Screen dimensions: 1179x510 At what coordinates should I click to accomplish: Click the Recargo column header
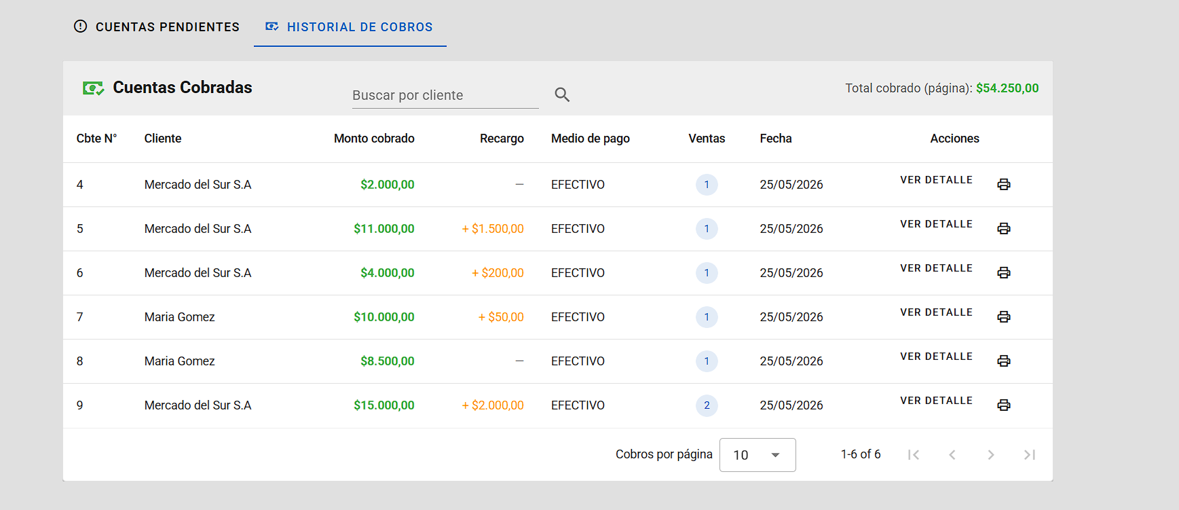point(502,139)
